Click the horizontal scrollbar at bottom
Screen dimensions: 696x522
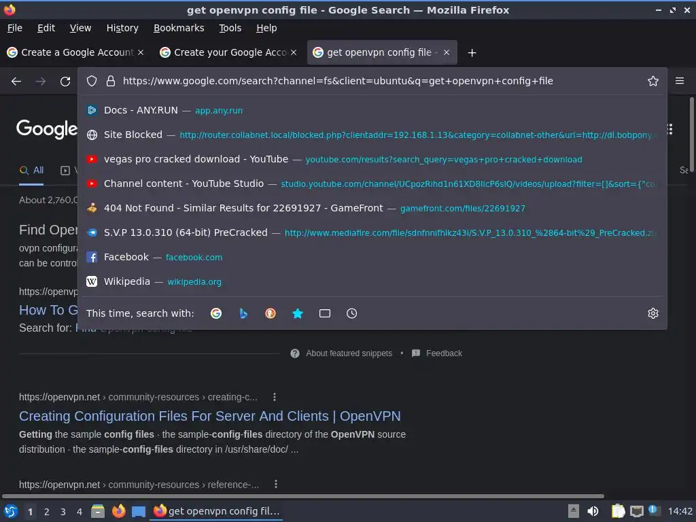[x=303, y=495]
